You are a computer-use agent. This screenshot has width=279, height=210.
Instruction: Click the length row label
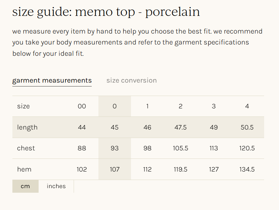click(x=27, y=127)
